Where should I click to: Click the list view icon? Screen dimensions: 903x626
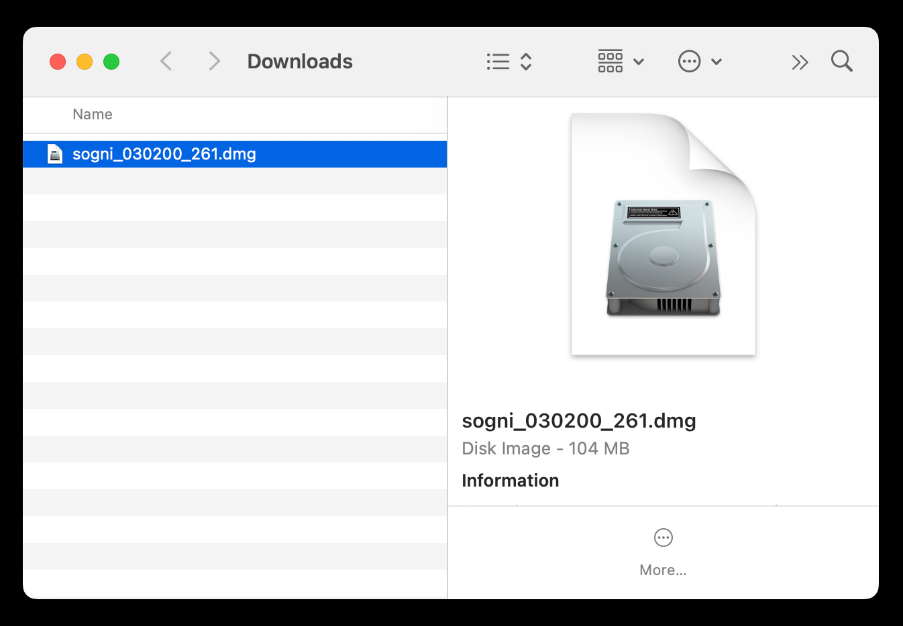pyautogui.click(x=498, y=62)
